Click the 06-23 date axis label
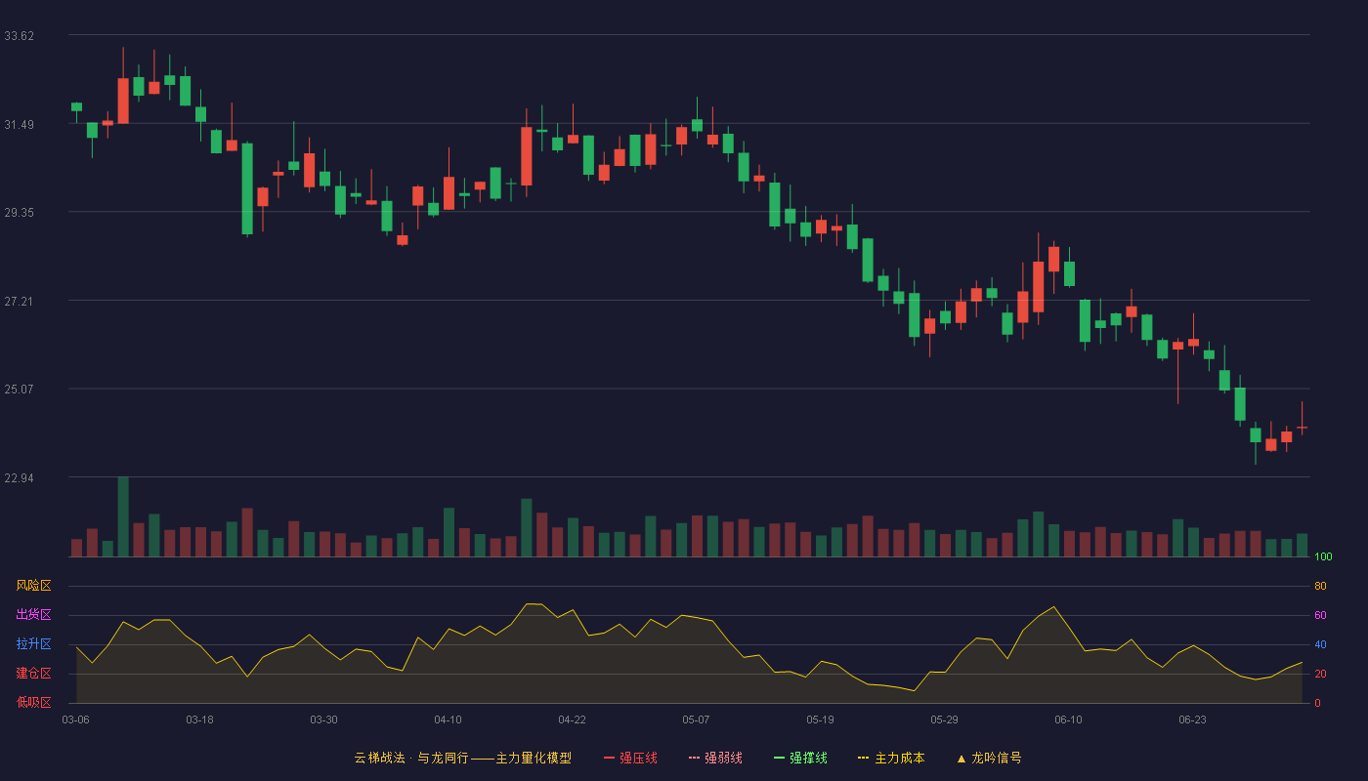1368x781 pixels. (x=1192, y=719)
